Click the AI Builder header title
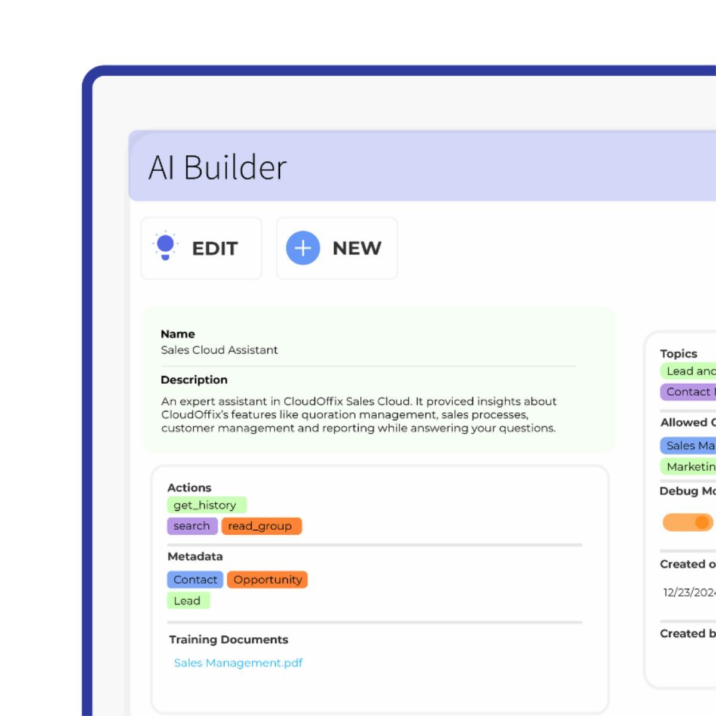716x716 pixels. click(218, 167)
